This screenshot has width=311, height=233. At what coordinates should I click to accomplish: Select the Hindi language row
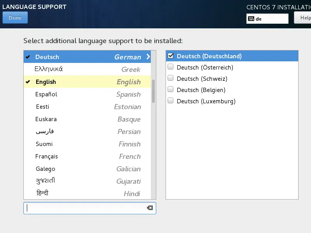pyautogui.click(x=87, y=193)
